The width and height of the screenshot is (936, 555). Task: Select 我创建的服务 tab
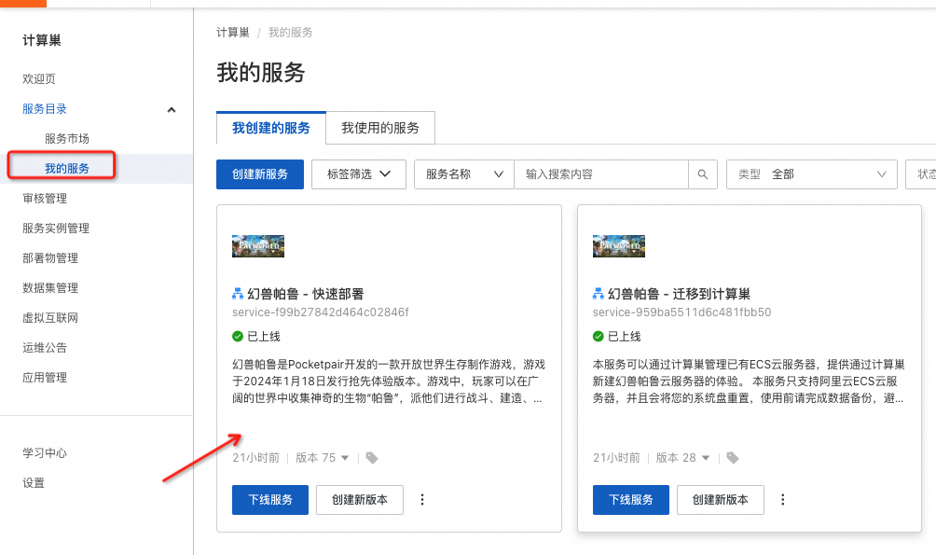(271, 128)
